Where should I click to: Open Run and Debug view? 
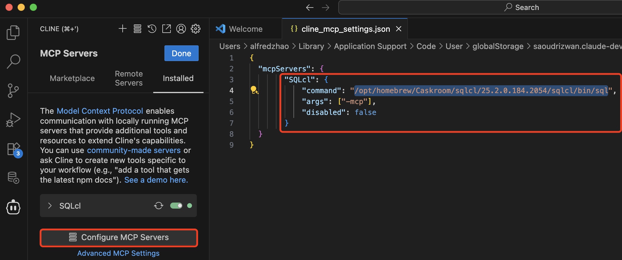(13, 120)
